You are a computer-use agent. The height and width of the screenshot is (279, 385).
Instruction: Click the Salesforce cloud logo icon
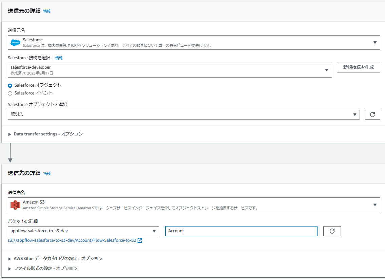16,42
